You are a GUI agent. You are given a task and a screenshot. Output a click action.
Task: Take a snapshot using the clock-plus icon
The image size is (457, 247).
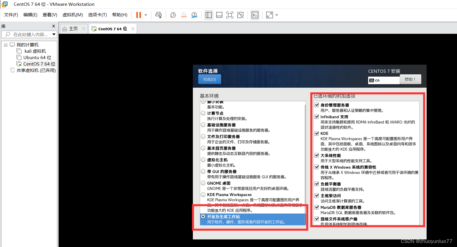coord(173,15)
